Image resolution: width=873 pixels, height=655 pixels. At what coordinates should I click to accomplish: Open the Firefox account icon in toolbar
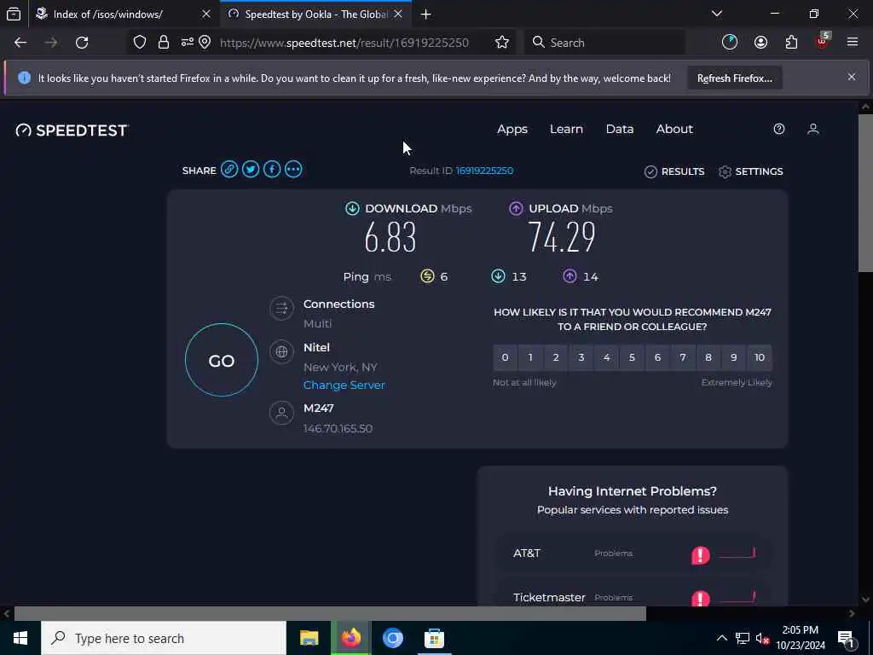pyautogui.click(x=760, y=43)
